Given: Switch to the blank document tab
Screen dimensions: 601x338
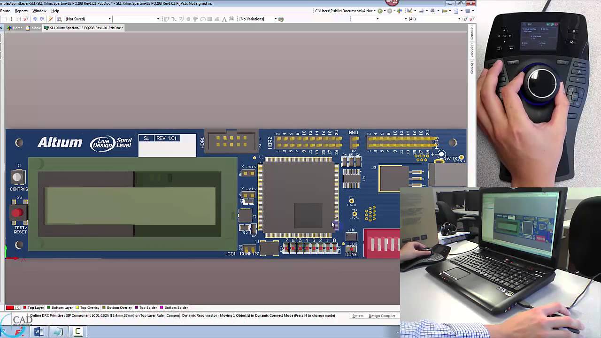Looking at the screenshot, I should (x=32, y=28).
